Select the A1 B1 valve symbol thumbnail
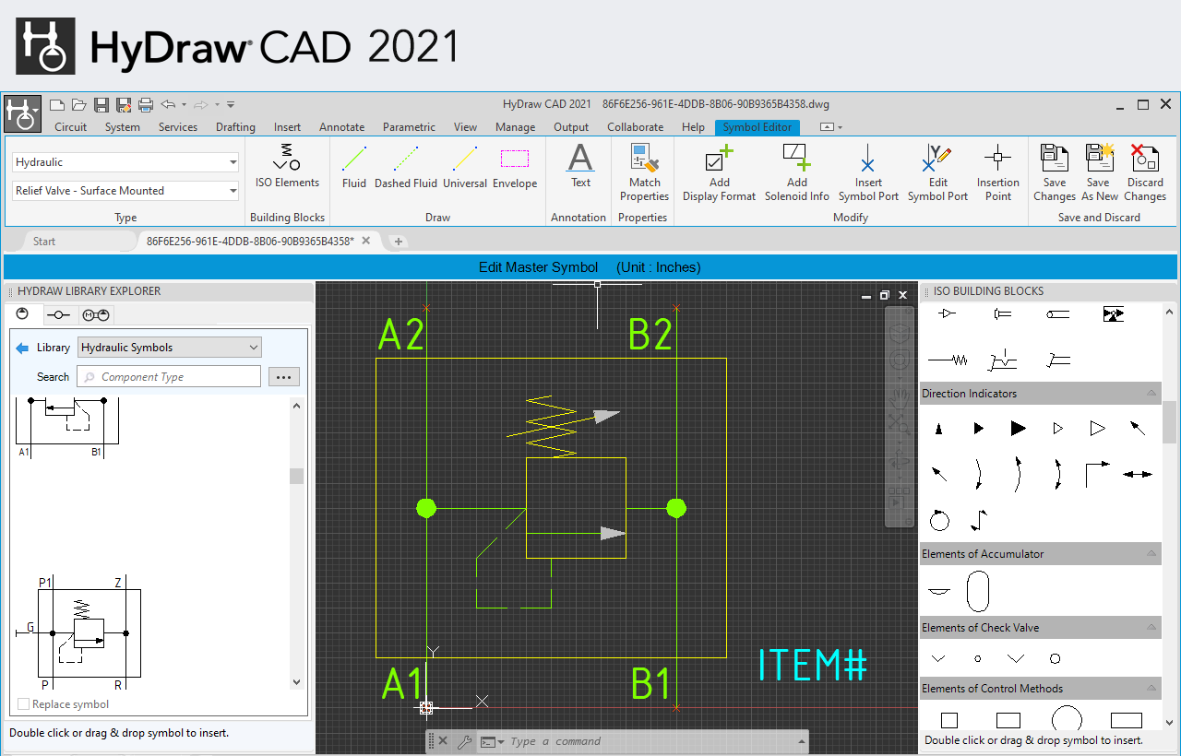This screenshot has width=1181, height=756. pos(66,426)
